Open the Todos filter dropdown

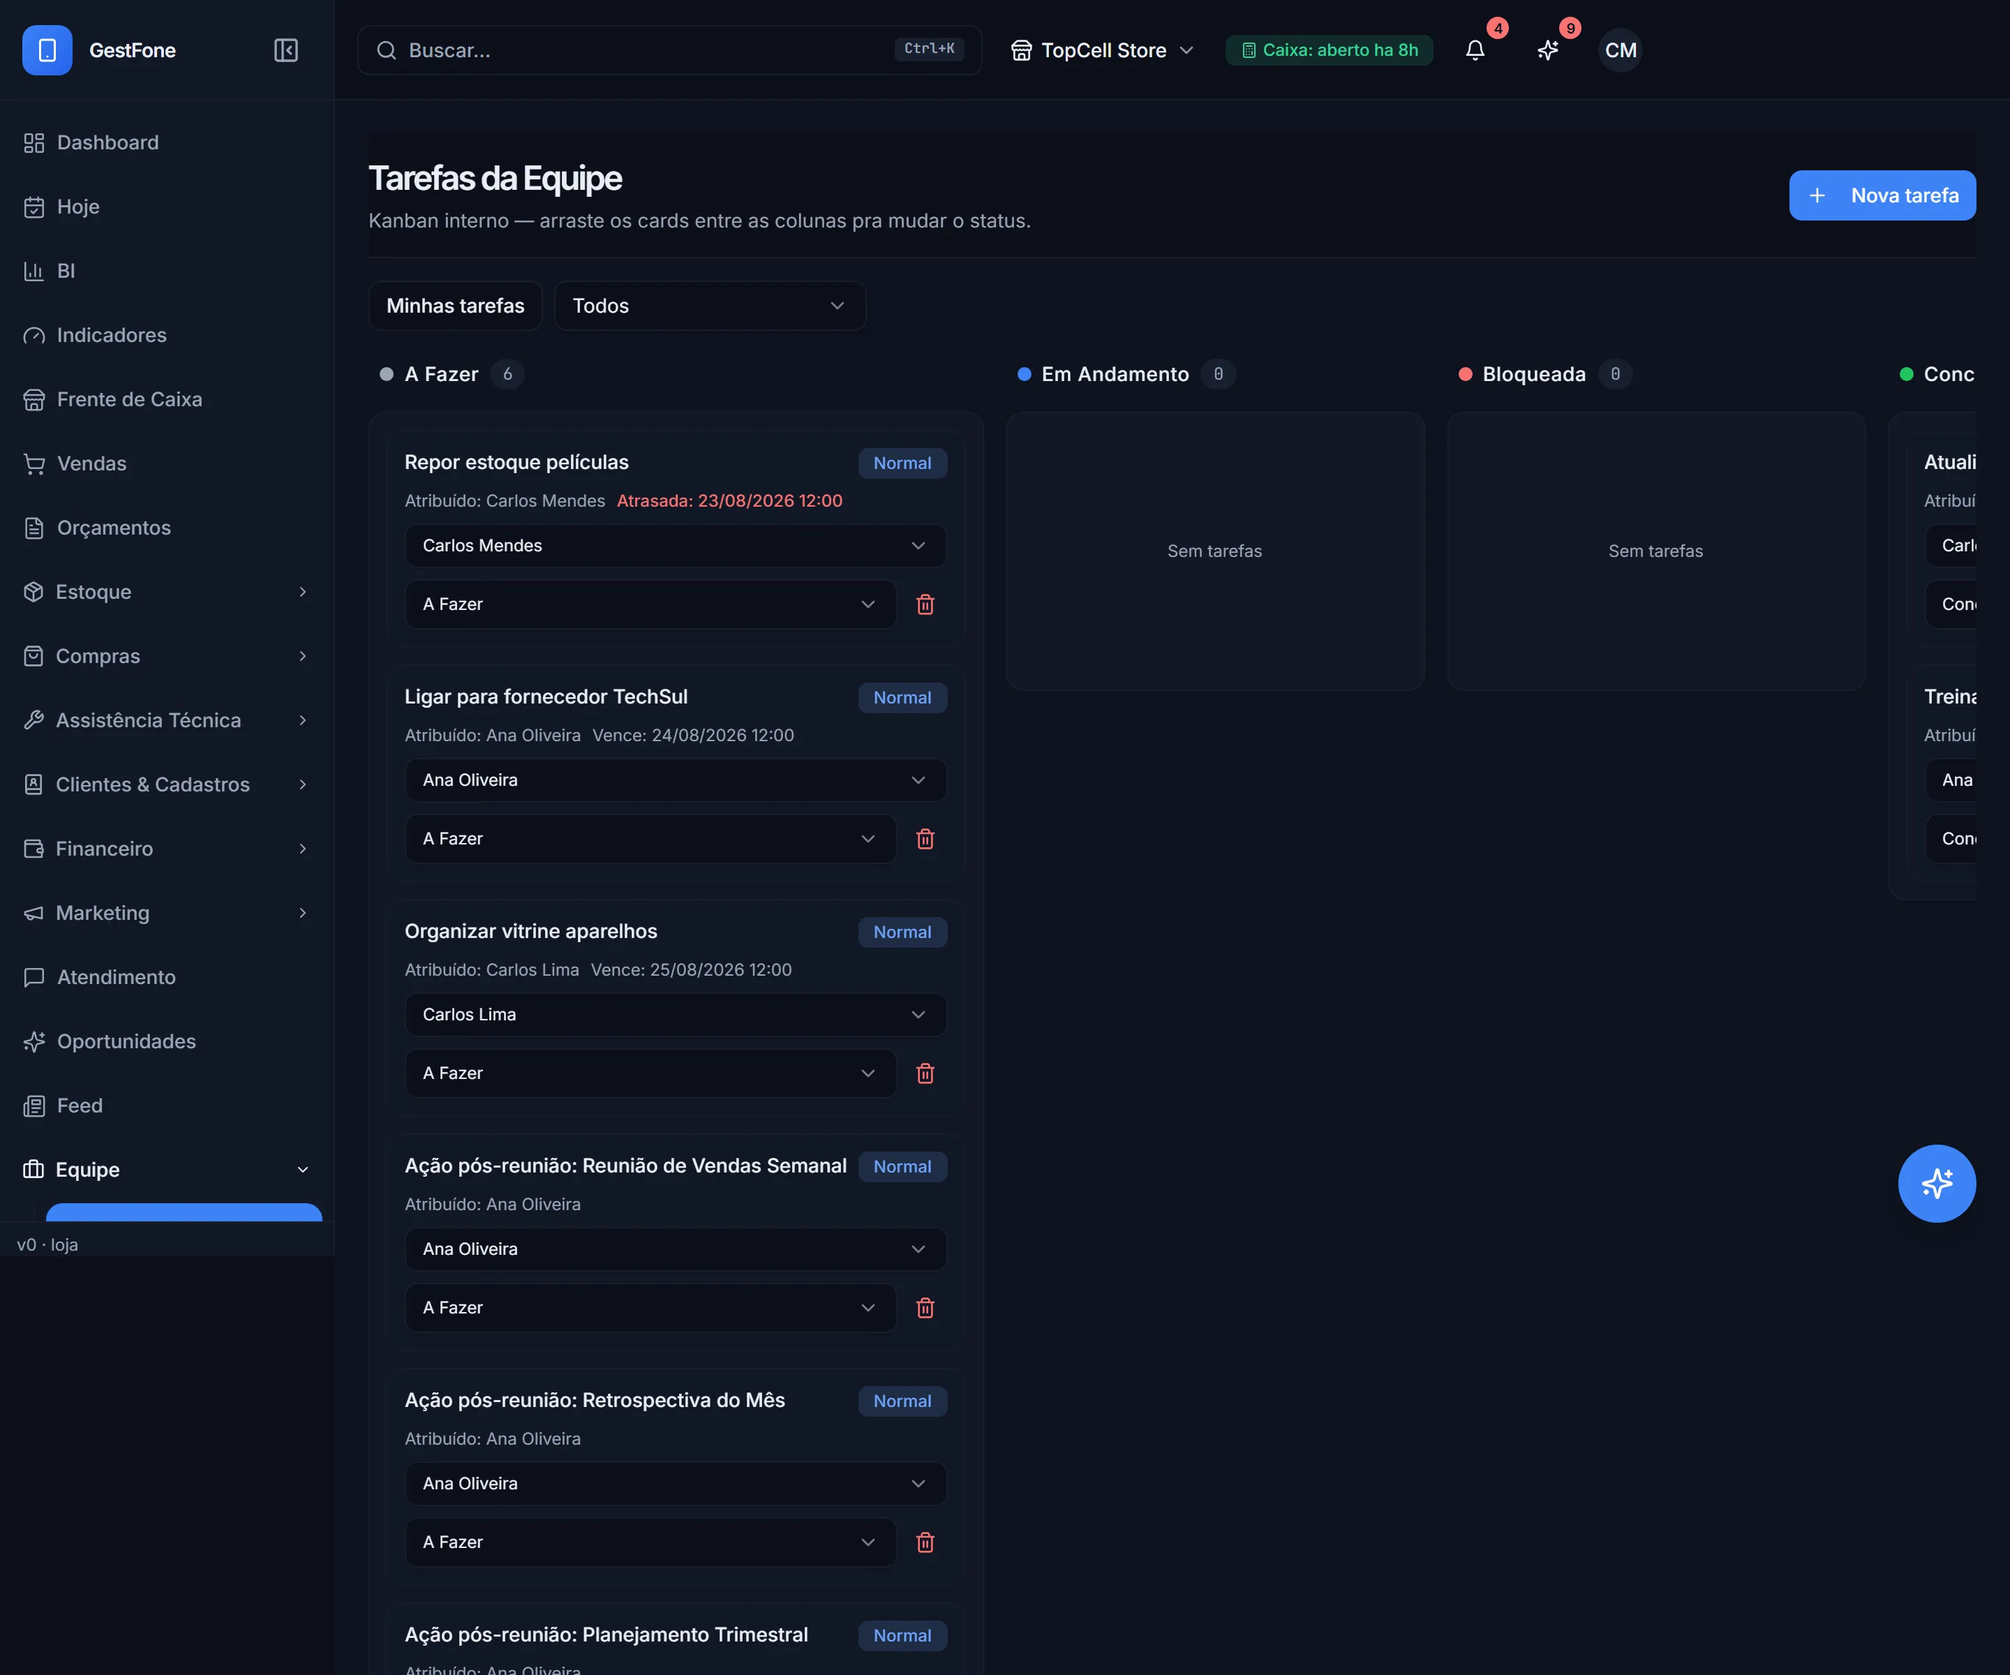pos(710,305)
